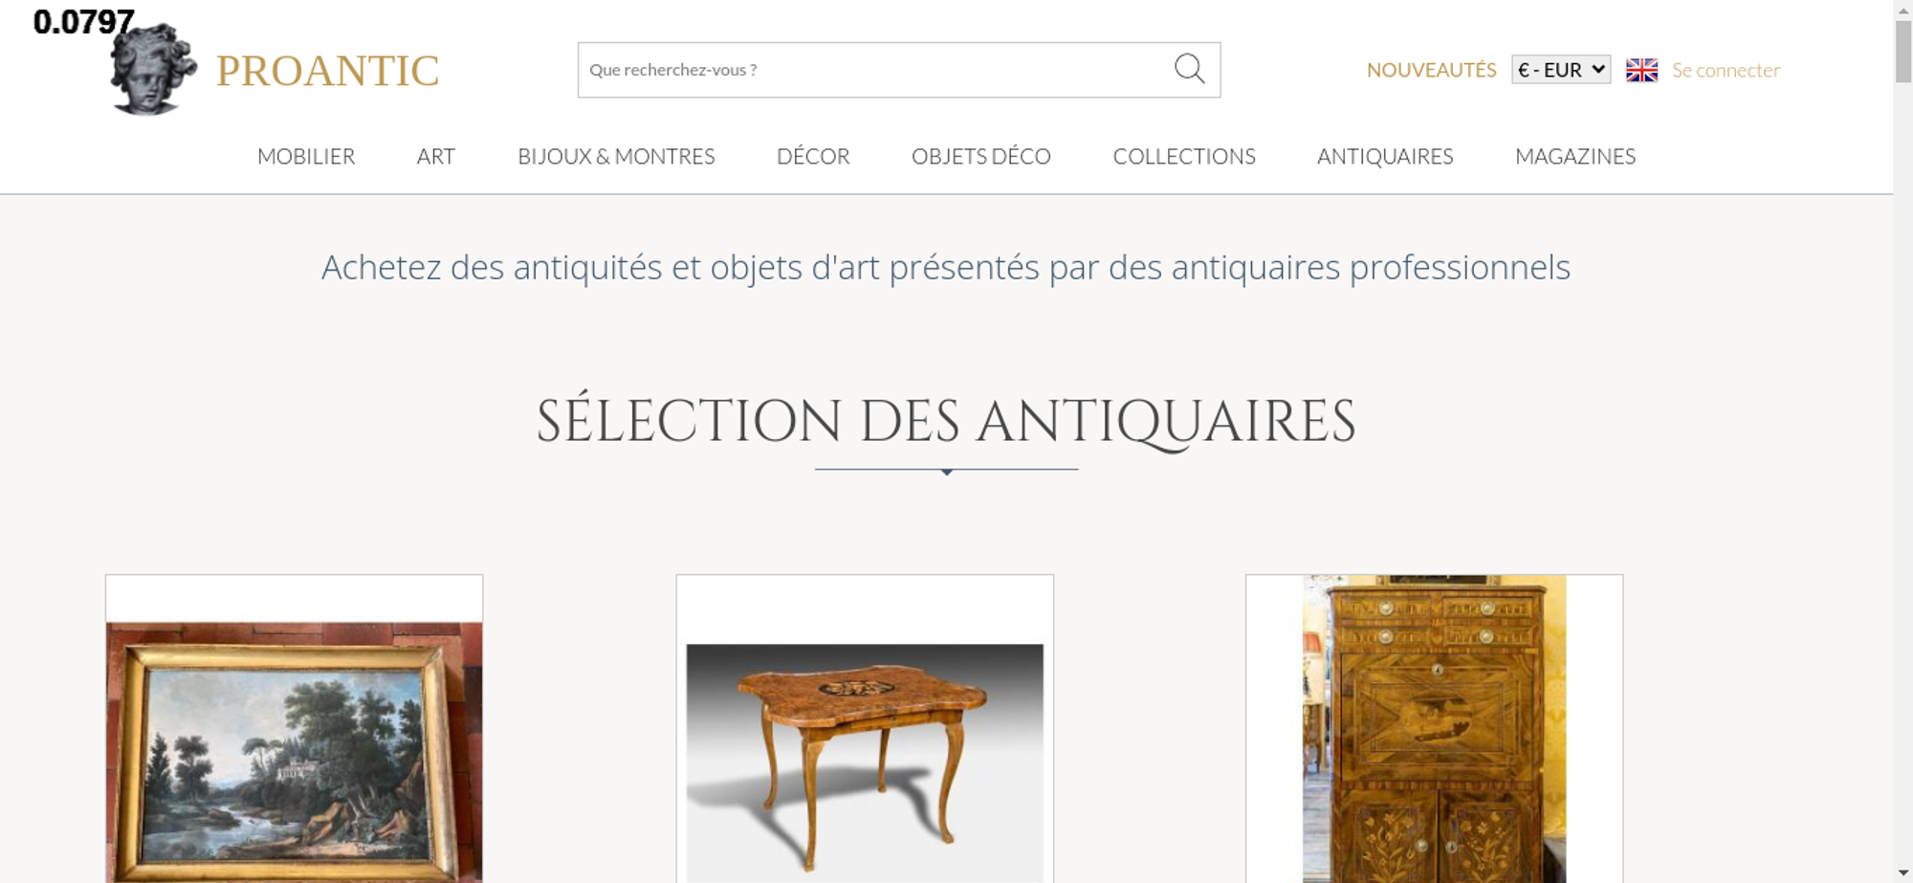1913x883 pixels.
Task: Open the ANTIQUAIRES menu
Action: (1385, 156)
